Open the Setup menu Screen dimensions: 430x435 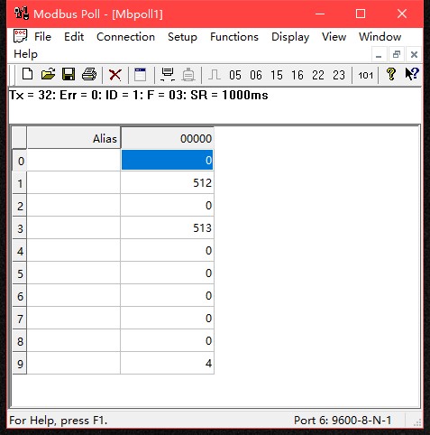pos(182,37)
